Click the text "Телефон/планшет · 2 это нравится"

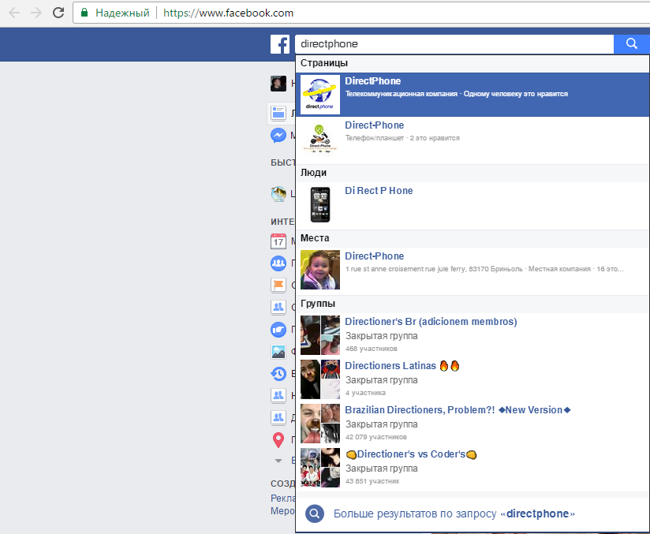click(x=402, y=138)
